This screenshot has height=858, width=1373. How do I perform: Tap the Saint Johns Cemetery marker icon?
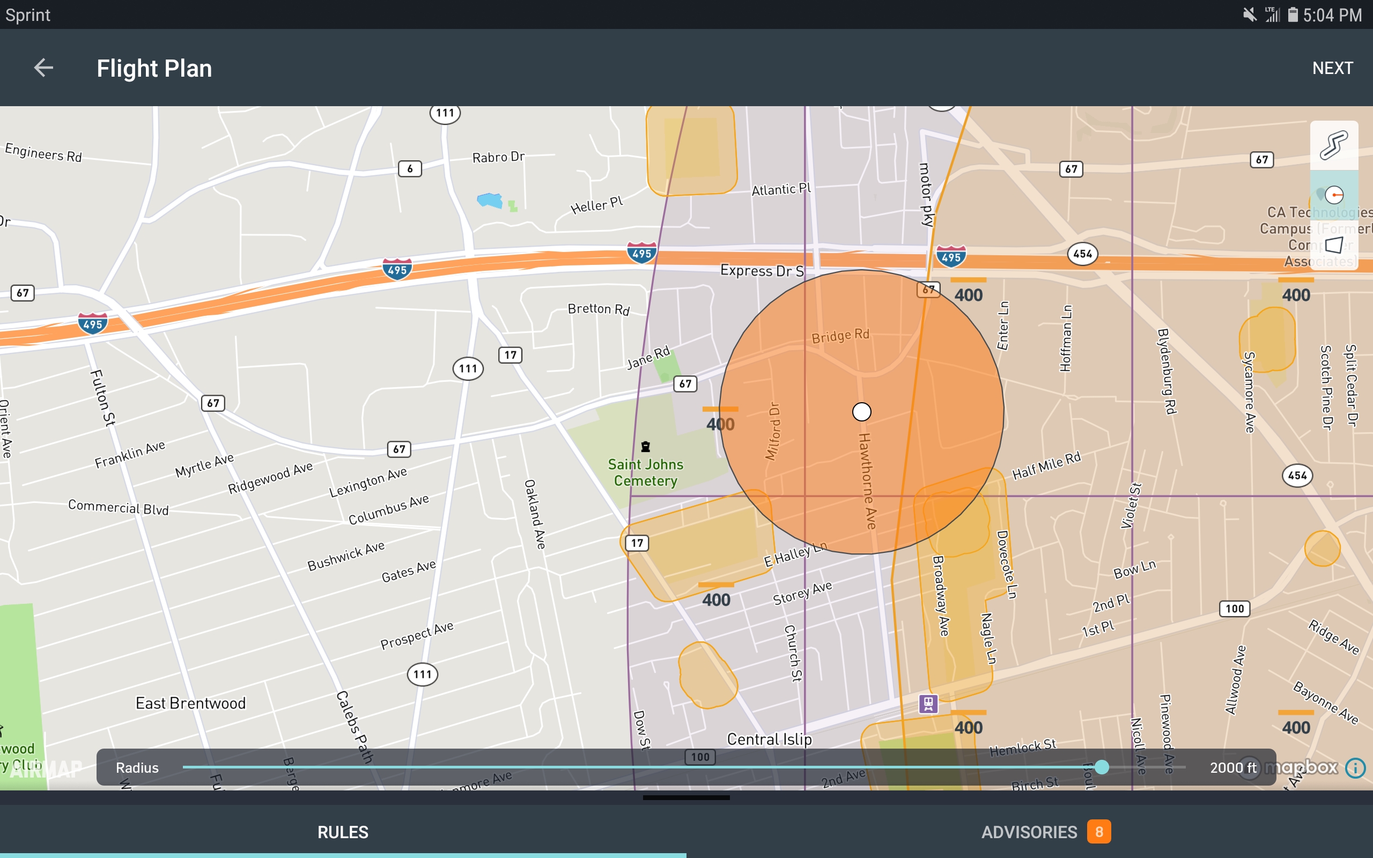(646, 447)
